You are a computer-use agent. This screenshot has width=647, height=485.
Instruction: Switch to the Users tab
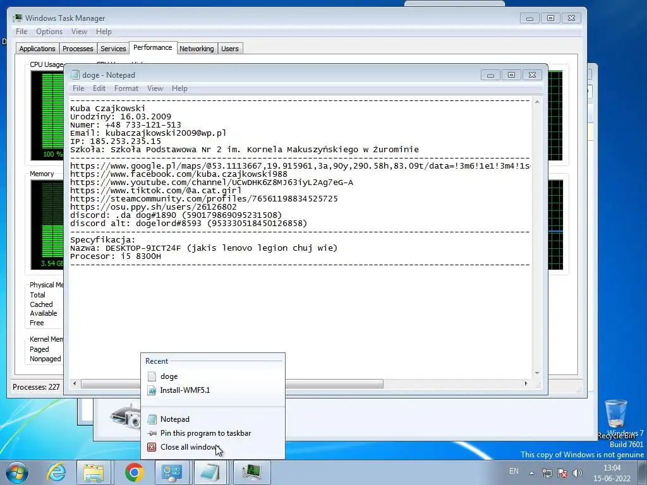click(x=229, y=49)
